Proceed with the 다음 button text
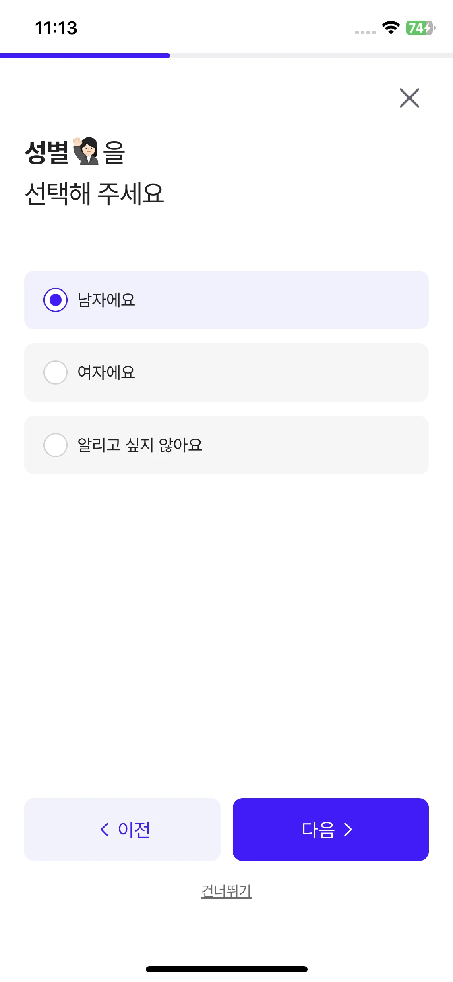Viewport: 453px width, 982px height. (318, 830)
